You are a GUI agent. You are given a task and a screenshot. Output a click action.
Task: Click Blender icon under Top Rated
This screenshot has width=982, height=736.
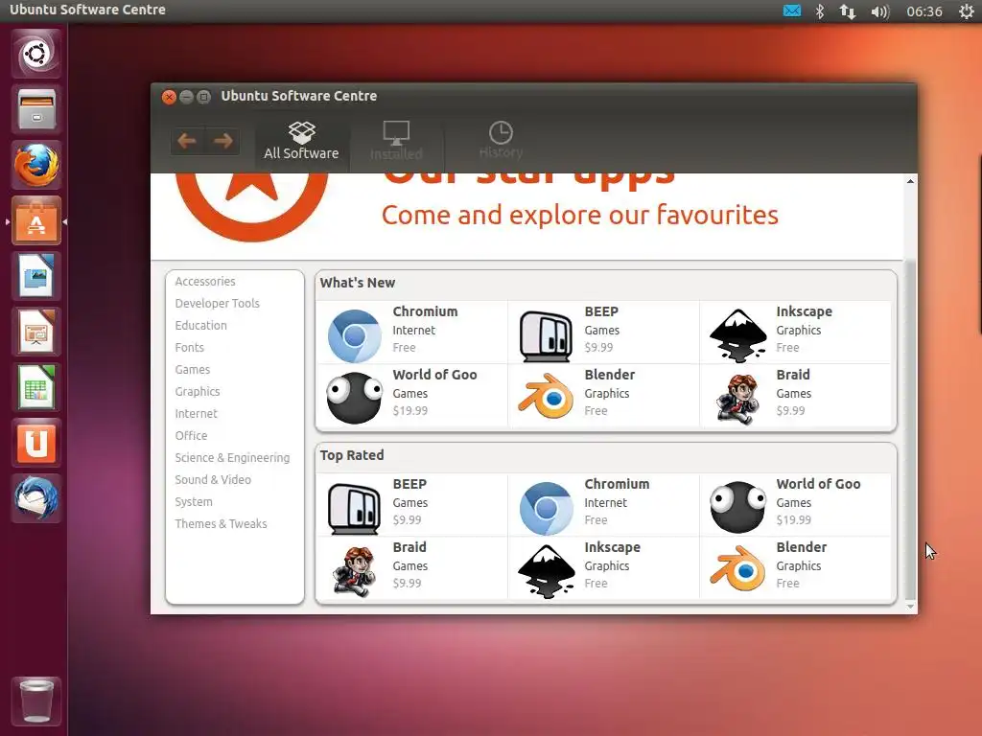click(x=737, y=569)
